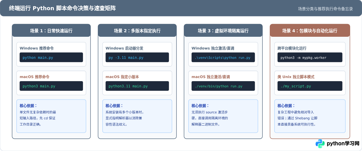Click the code python3 -m mypkg.worker

[310, 57]
